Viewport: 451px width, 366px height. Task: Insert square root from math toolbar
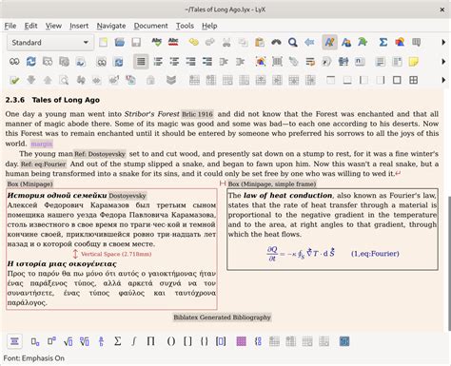(x=69, y=341)
